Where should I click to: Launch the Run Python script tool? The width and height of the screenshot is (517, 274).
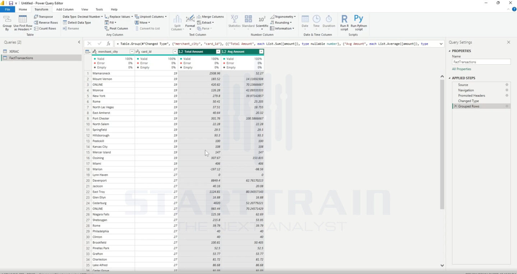(359, 23)
